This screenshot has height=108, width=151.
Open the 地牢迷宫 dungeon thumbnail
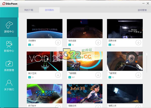85,29
